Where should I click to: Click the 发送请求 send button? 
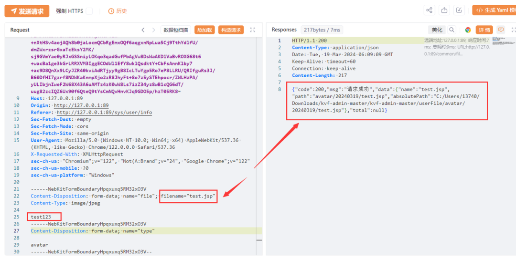[x=27, y=11]
